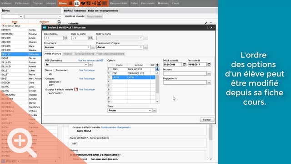Search students with magnifier icon

(59, 22)
